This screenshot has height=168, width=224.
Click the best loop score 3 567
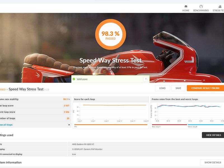(66, 106)
